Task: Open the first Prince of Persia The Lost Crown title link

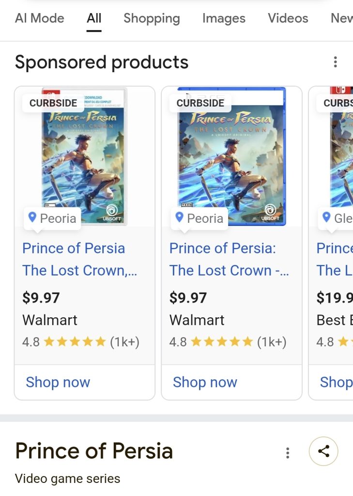Action: [79, 259]
